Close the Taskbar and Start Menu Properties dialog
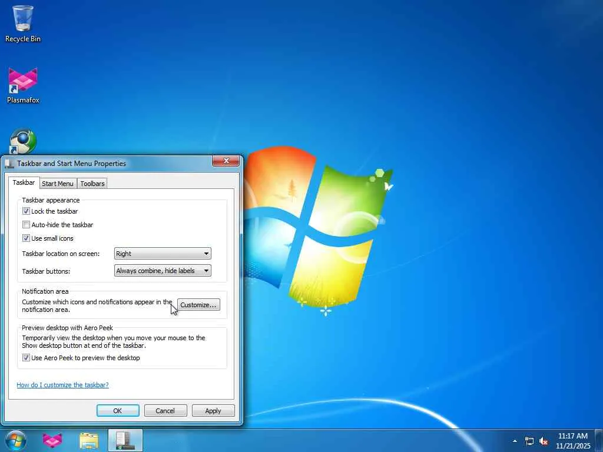603x452 pixels. coord(226,161)
